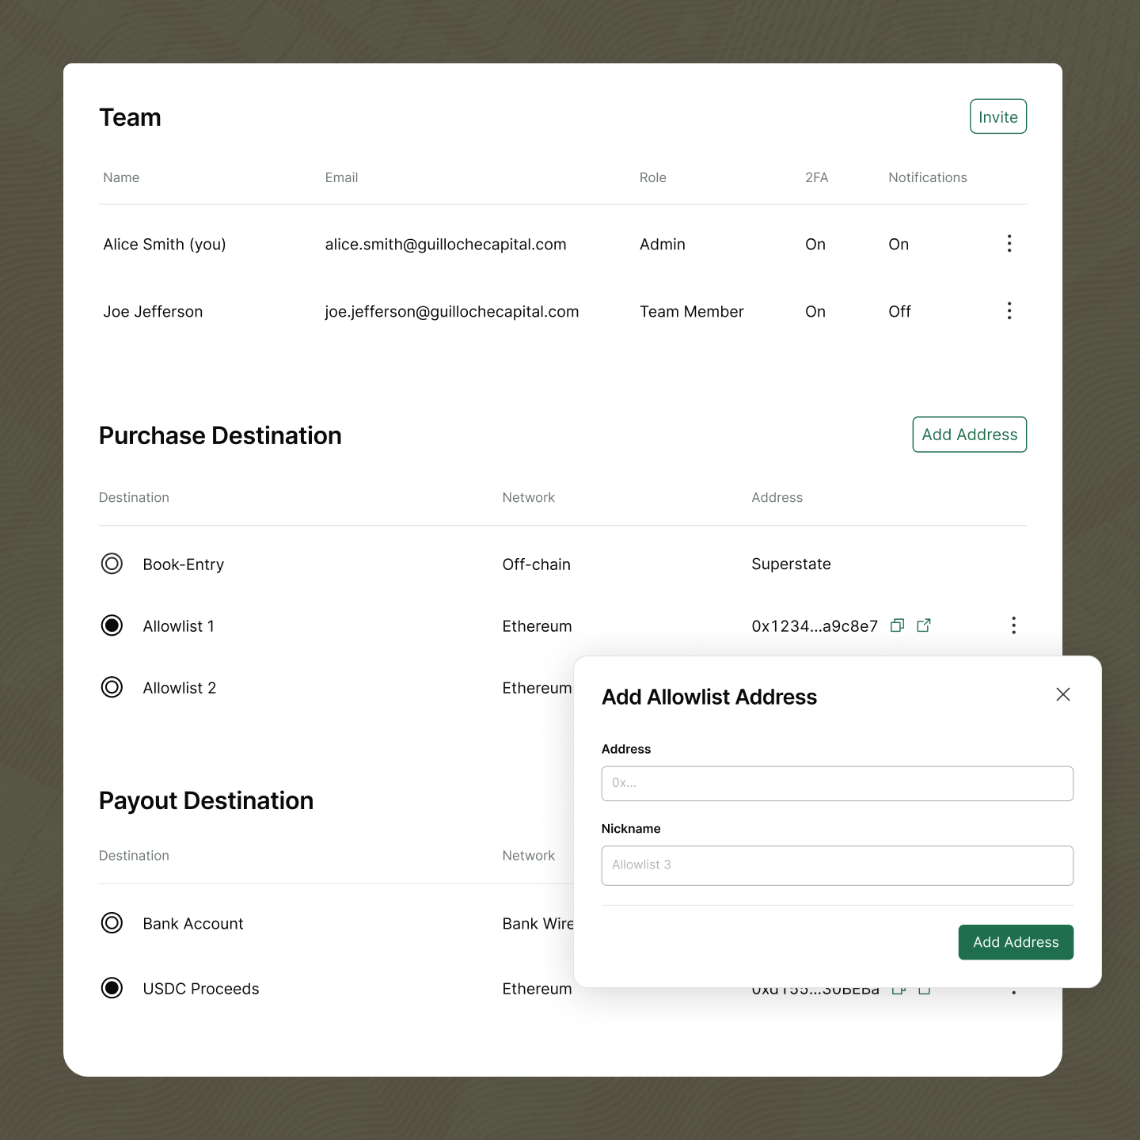Click Joe Jefferson's Notifications Off status
The width and height of the screenshot is (1140, 1140).
tap(899, 312)
